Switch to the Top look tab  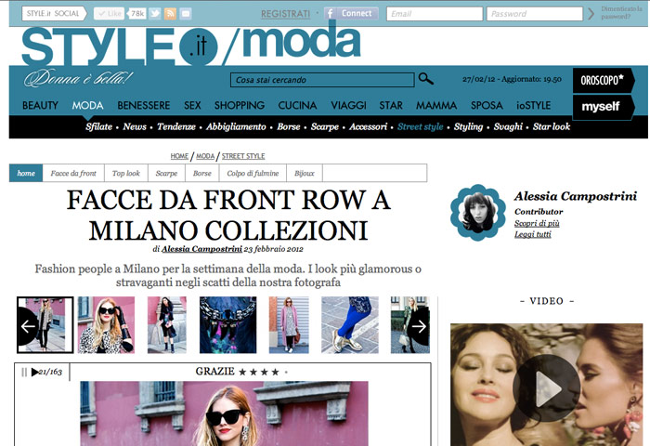(x=126, y=173)
